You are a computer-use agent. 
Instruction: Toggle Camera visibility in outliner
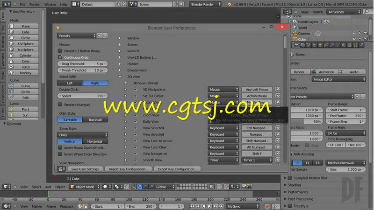click(354, 33)
